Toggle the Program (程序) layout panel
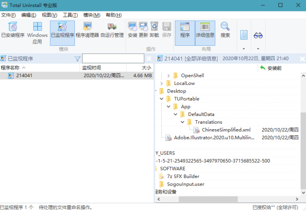The height and width of the screenshot is (211, 306). click(185, 33)
